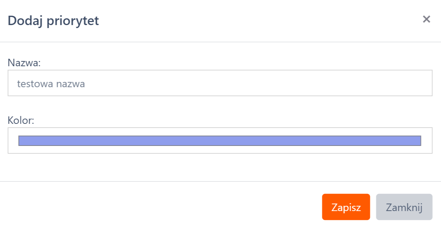Click the orange save button
This screenshot has width=441, height=229.
point(346,207)
